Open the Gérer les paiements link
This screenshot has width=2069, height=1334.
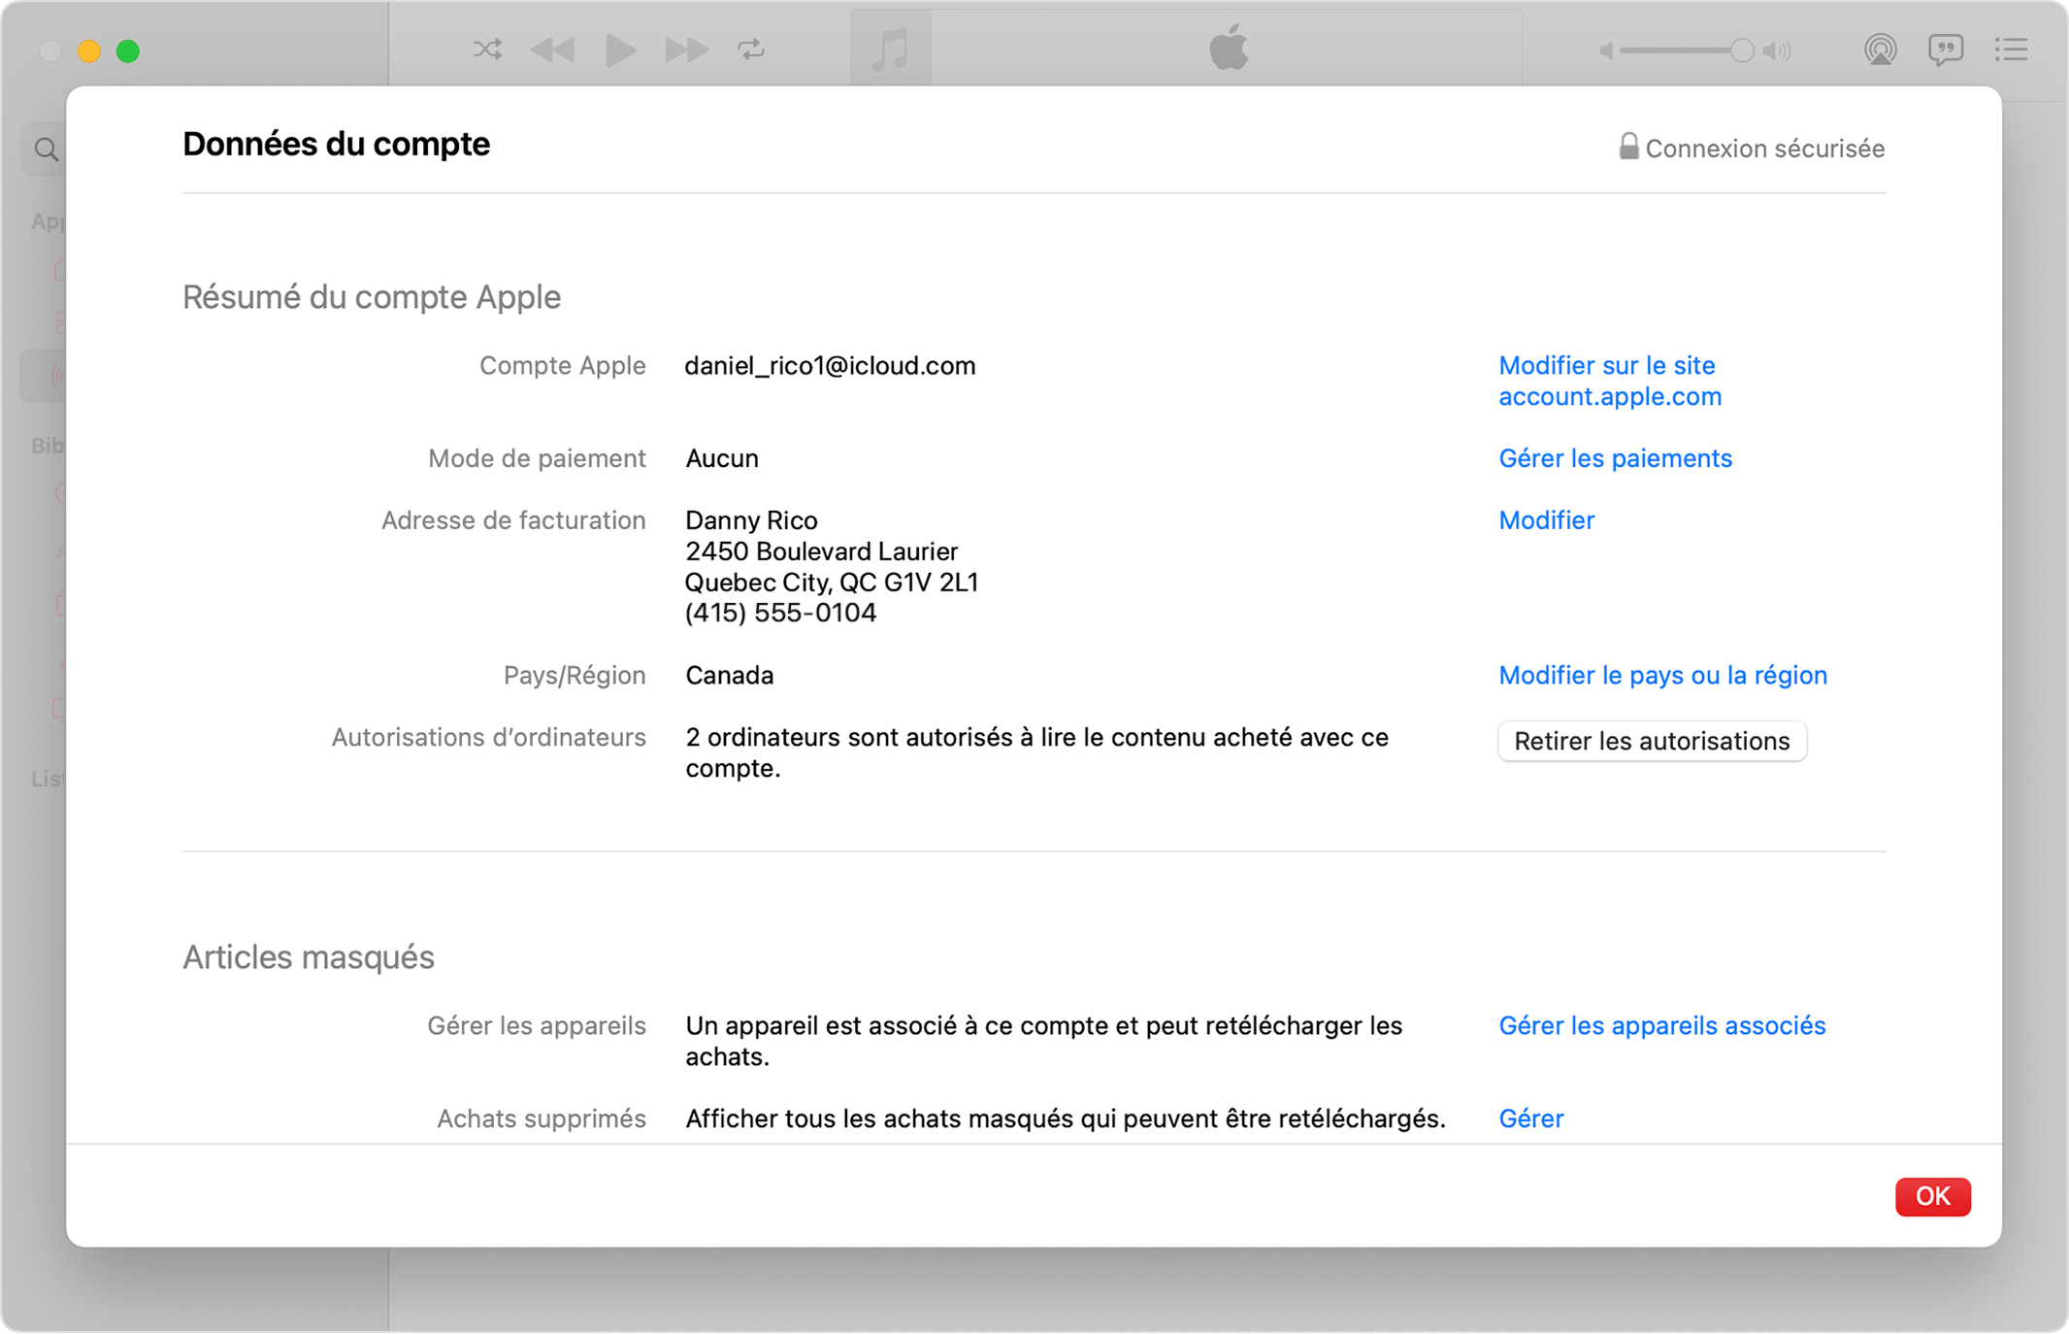1615,458
